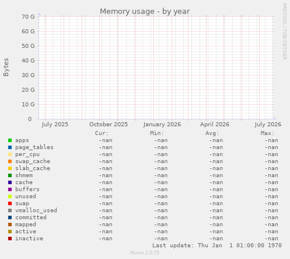Click the 'apps' legend label
The image size is (290, 259).
coord(22,140)
